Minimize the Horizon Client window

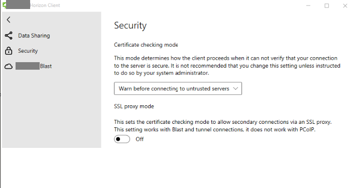click(x=308, y=6)
